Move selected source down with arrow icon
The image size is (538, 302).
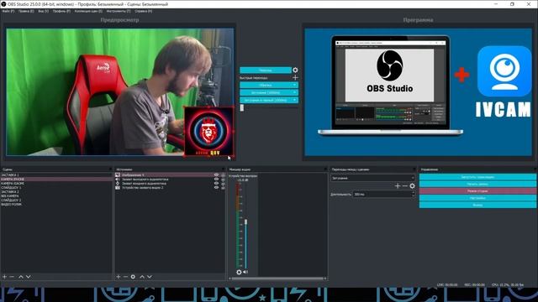click(x=150, y=276)
